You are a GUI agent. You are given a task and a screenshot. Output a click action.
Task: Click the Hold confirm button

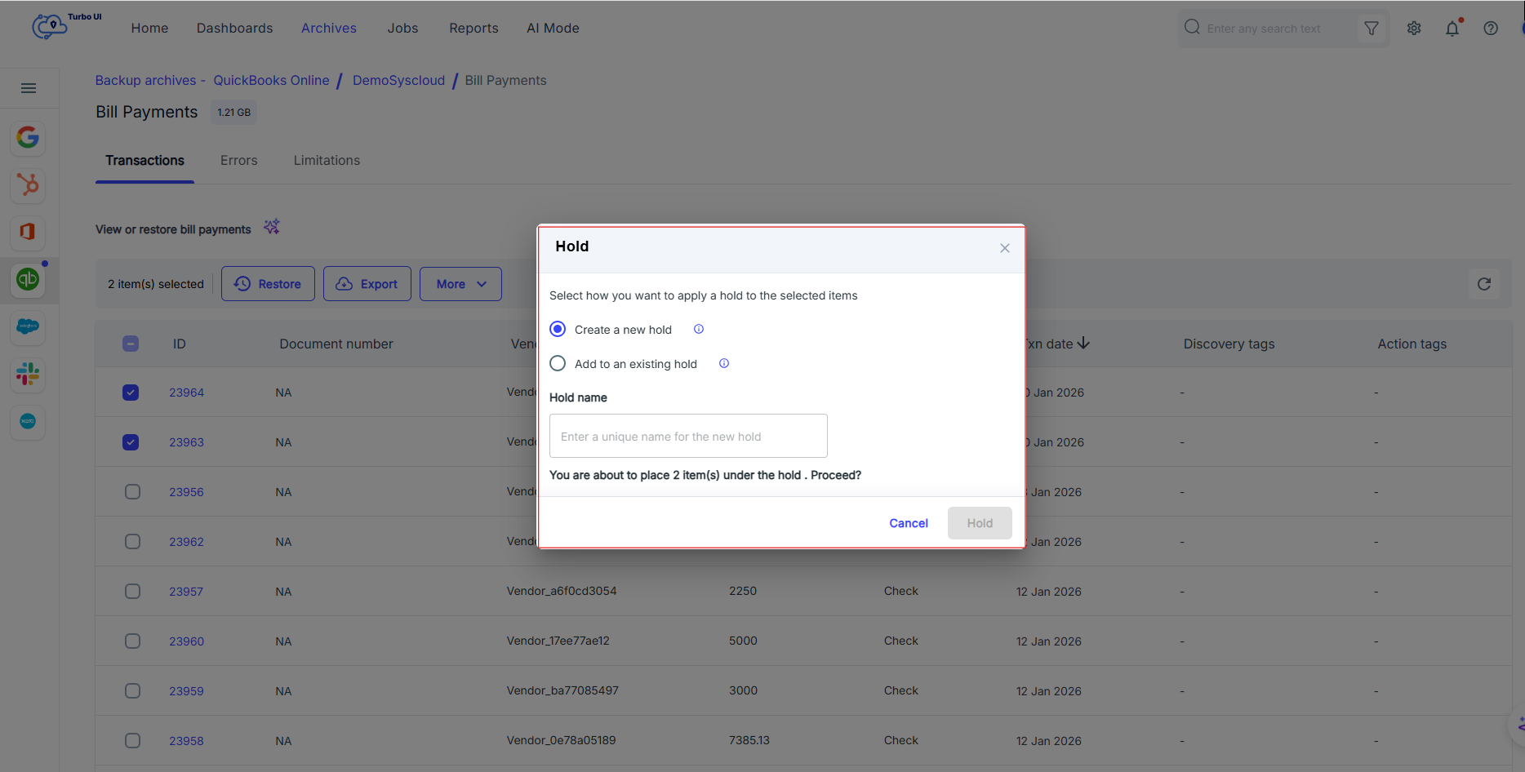coord(980,523)
